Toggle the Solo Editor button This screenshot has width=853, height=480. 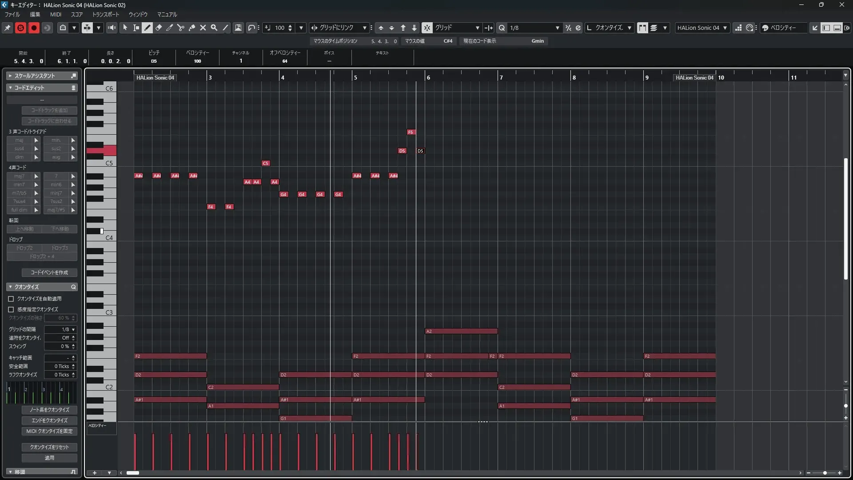[20, 28]
